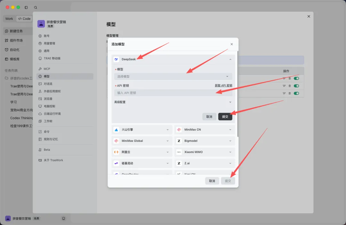Click the Beta flask icon
This screenshot has height=225, width=346.
[40, 150]
